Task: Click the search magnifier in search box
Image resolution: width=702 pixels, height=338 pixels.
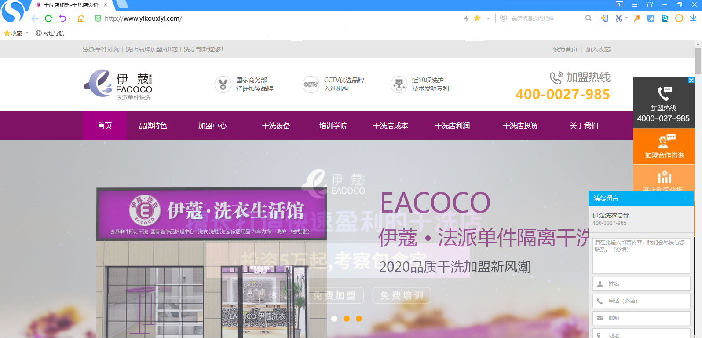Action: click(x=588, y=18)
